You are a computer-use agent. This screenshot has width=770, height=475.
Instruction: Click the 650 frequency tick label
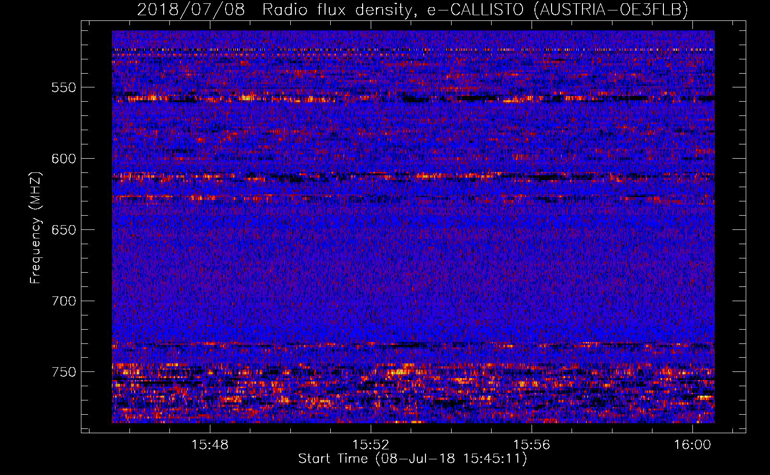pyautogui.click(x=64, y=230)
